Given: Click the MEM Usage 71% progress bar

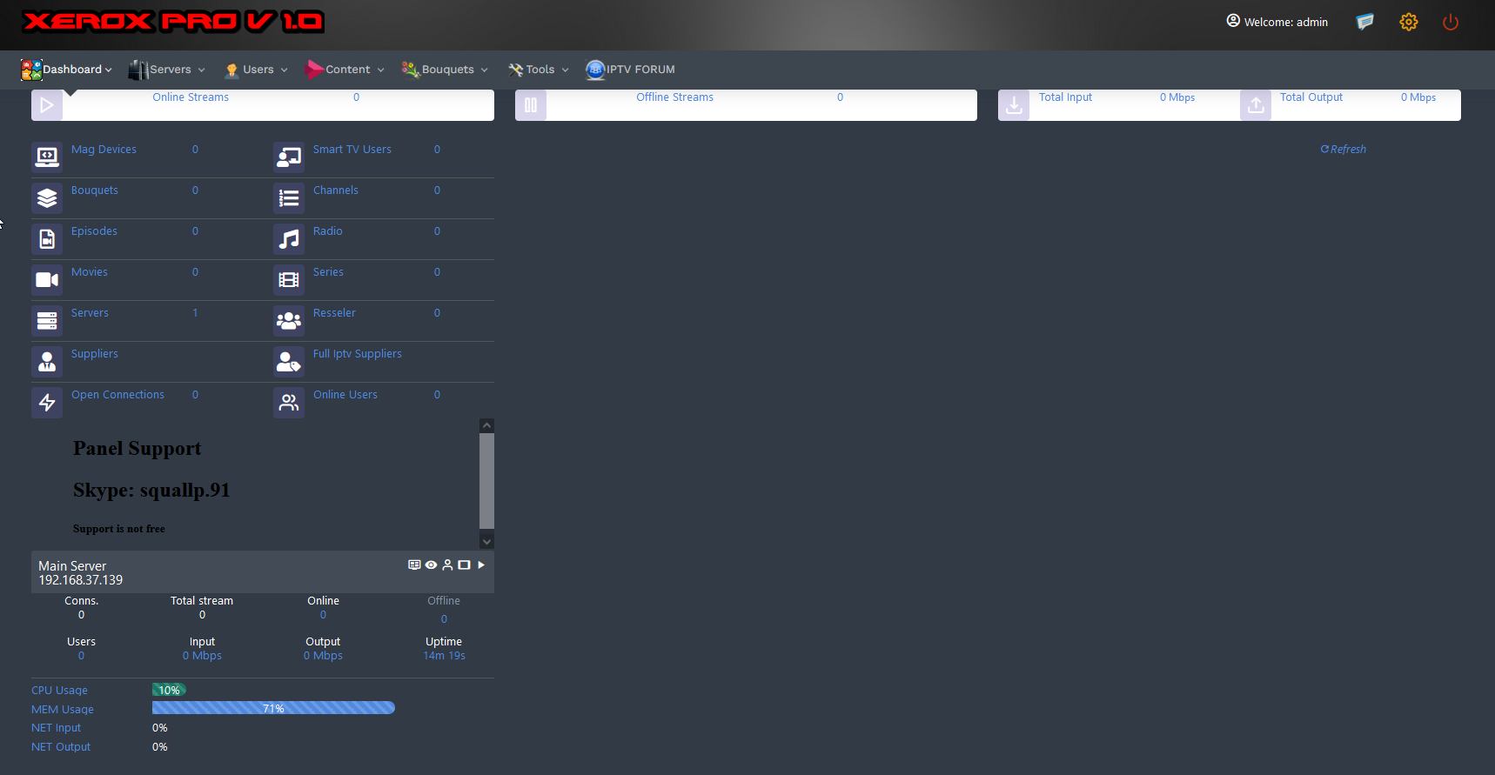Looking at the screenshot, I should 273,708.
